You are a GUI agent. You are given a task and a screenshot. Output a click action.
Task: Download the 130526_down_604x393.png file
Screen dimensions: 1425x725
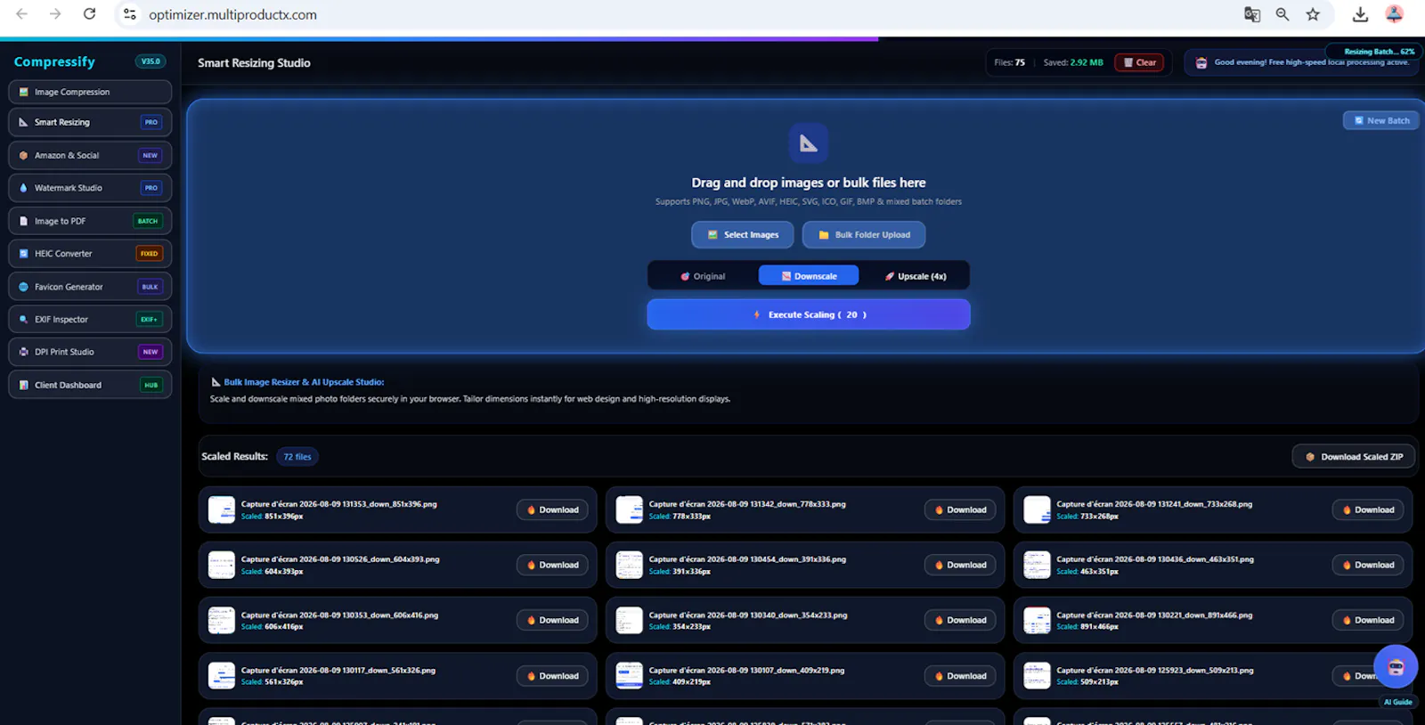[552, 566]
